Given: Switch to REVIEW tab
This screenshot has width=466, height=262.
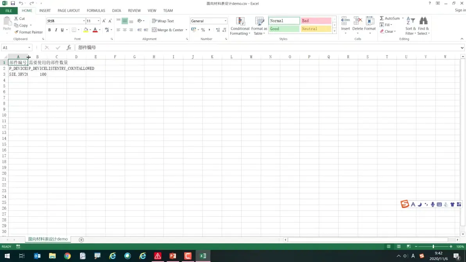Looking at the screenshot, I should [x=134, y=11].
